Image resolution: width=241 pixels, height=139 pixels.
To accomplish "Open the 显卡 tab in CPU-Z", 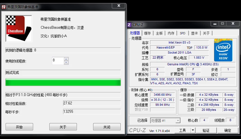I will [194, 33].
